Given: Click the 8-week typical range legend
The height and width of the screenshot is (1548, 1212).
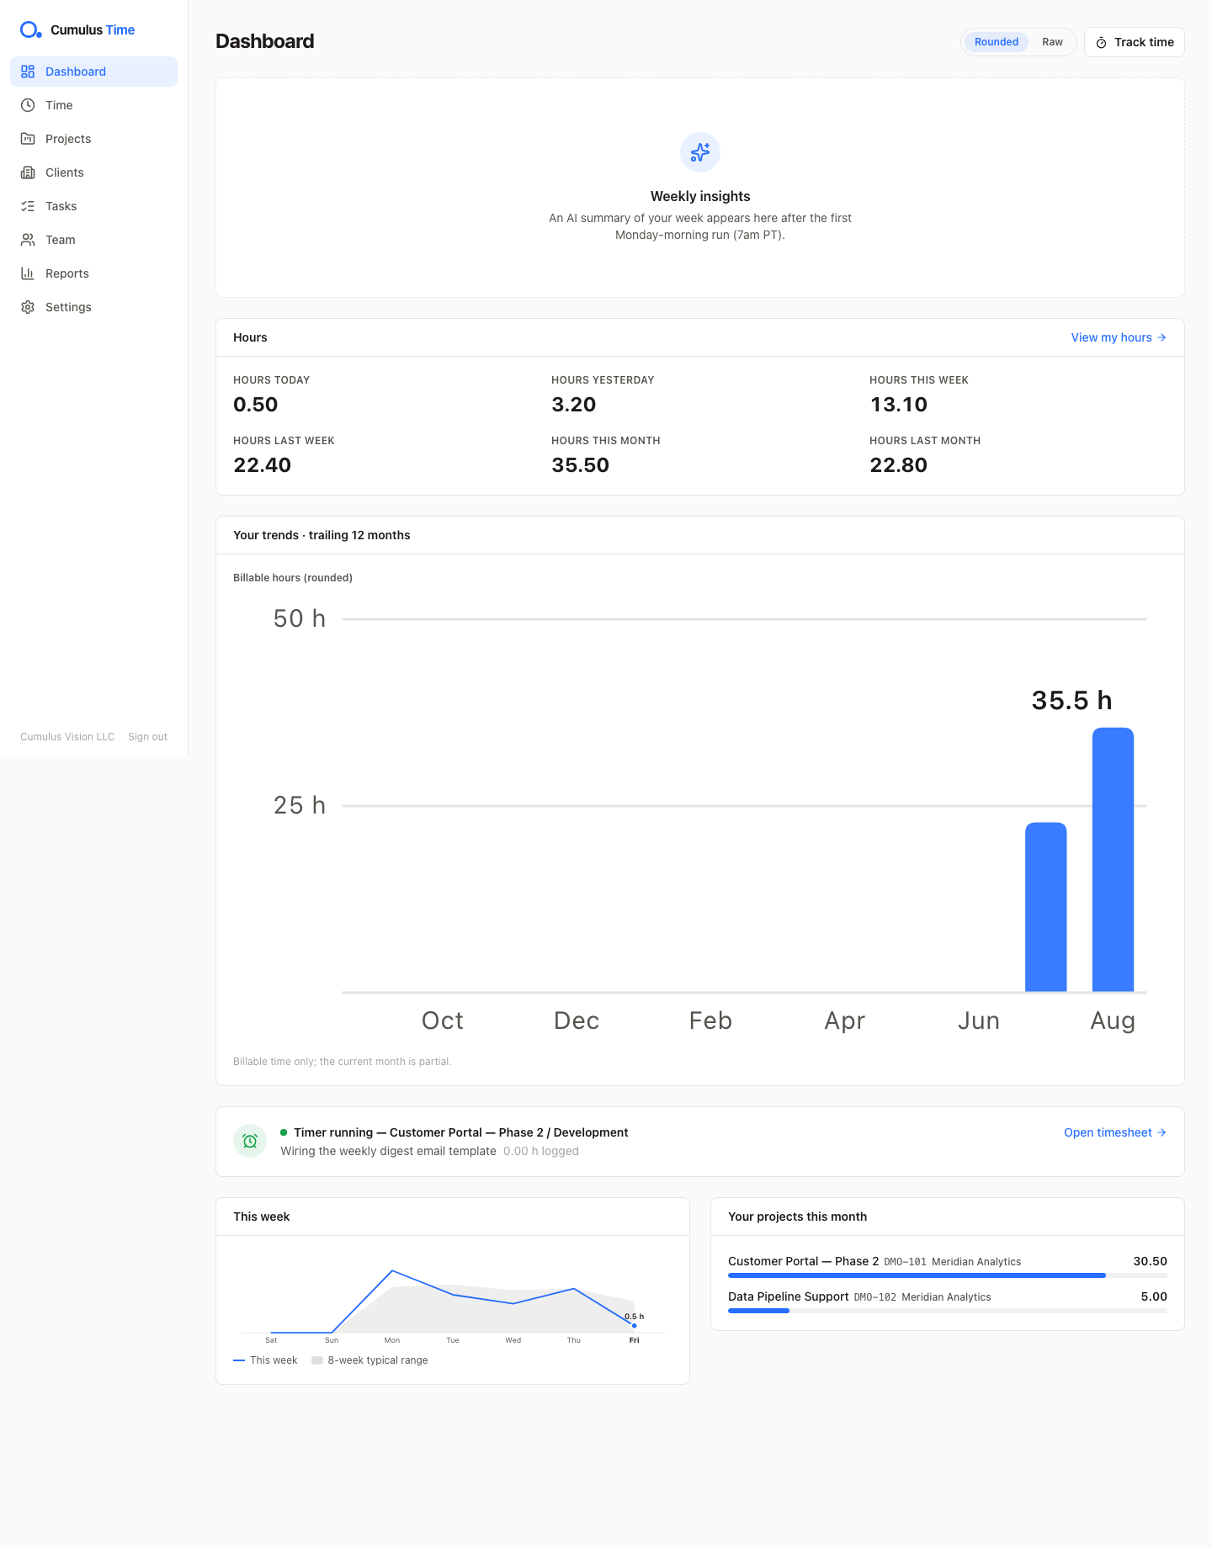Looking at the screenshot, I should pos(378,1360).
